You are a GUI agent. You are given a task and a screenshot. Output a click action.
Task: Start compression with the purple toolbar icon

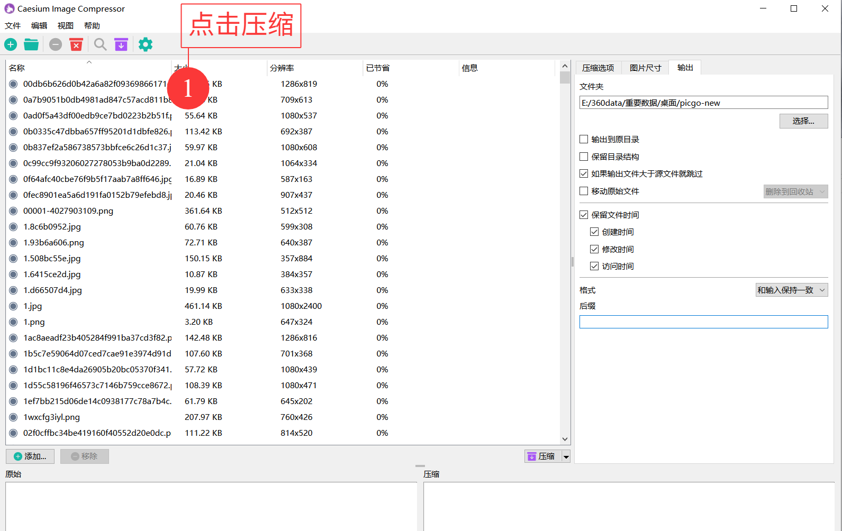(121, 45)
